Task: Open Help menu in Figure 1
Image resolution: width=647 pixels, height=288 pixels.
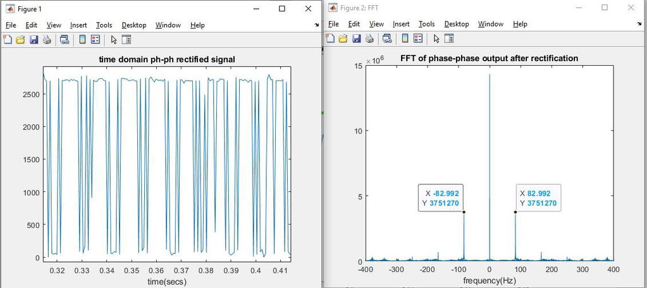Action: point(197,25)
